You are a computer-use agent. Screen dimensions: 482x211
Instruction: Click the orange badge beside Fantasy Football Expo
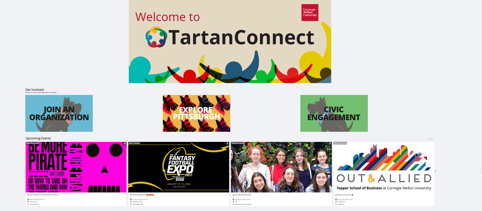click(x=150, y=195)
